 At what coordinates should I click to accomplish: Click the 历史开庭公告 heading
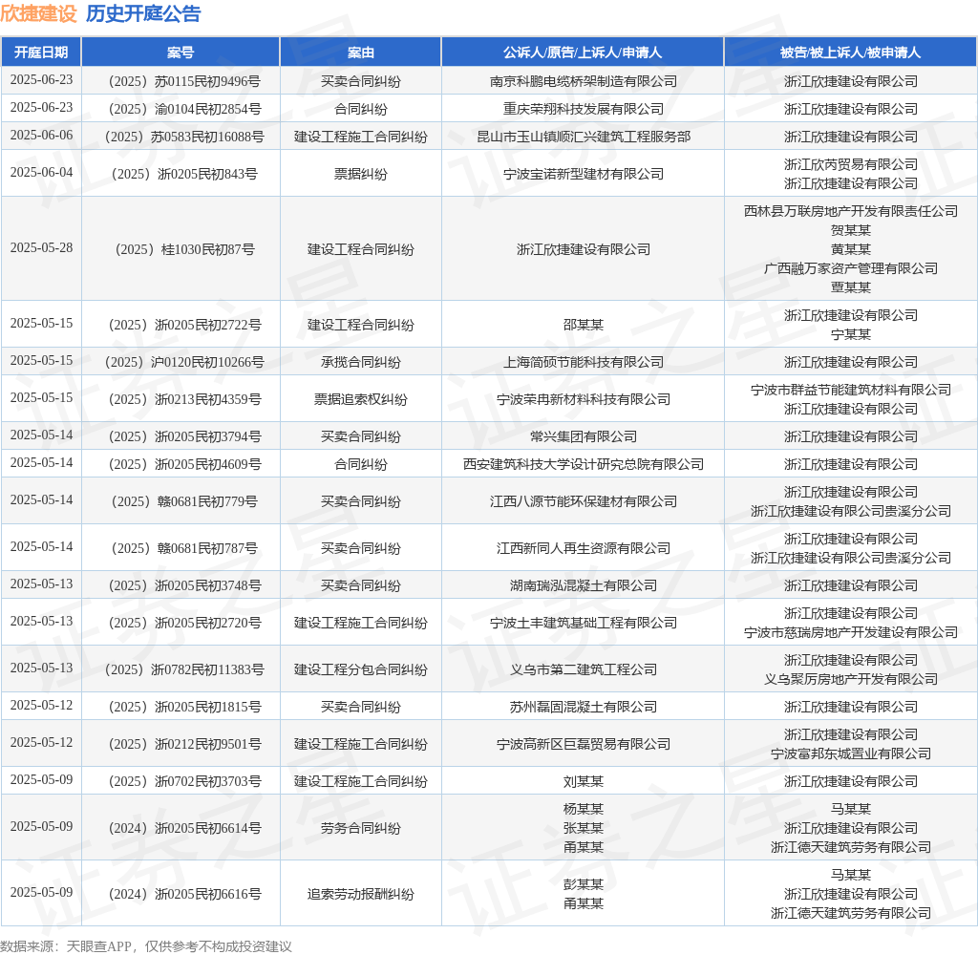pyautogui.click(x=143, y=13)
